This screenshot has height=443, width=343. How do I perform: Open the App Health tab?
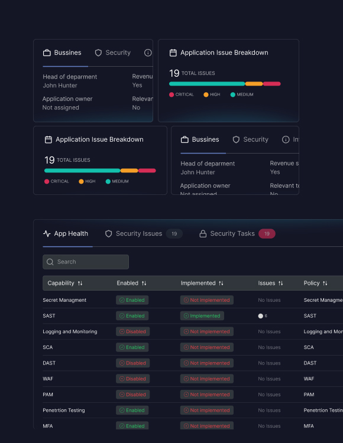[x=66, y=234]
